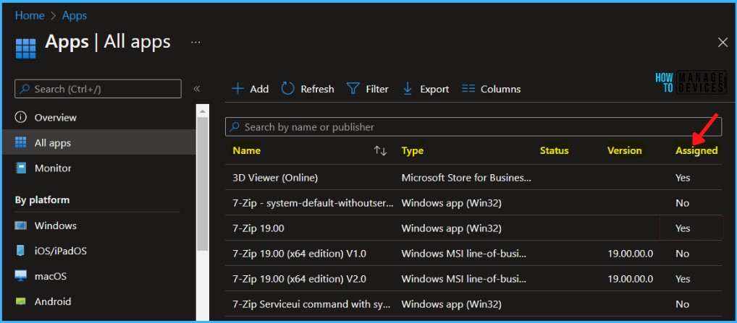Open the ellipsis menu next to All apps
Viewport: 737px width, 323px height.
(x=195, y=43)
